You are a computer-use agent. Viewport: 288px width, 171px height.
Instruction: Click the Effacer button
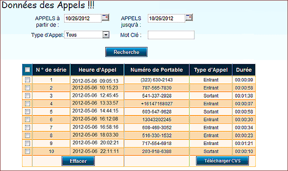(x=78, y=161)
